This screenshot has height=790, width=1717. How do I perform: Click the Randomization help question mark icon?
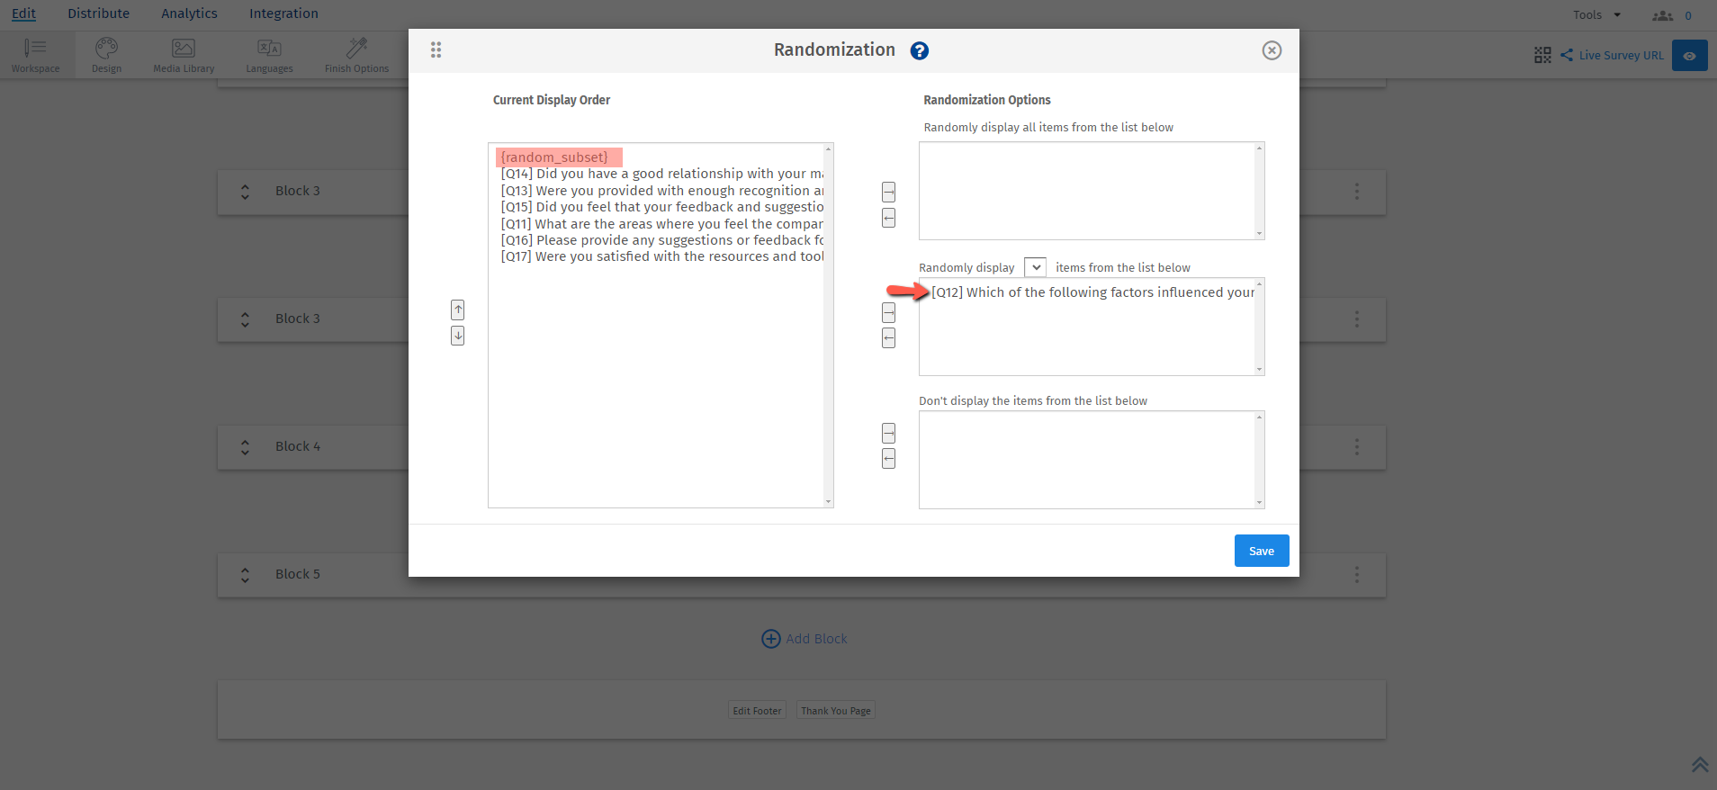click(919, 50)
